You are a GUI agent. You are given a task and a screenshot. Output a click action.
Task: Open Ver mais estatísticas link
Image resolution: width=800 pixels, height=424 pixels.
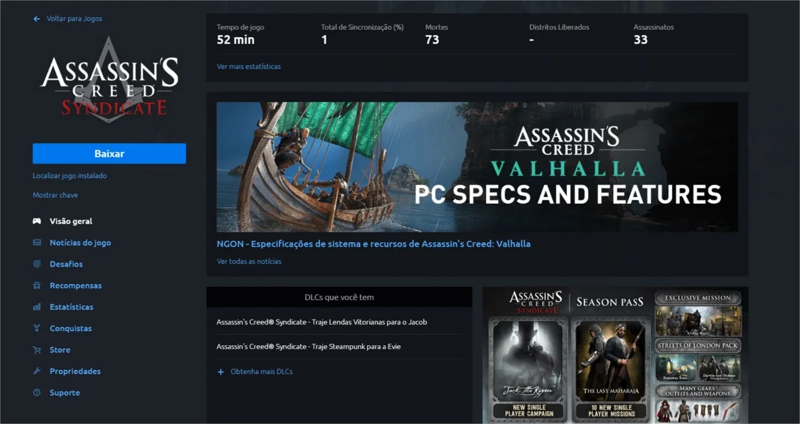pos(249,66)
